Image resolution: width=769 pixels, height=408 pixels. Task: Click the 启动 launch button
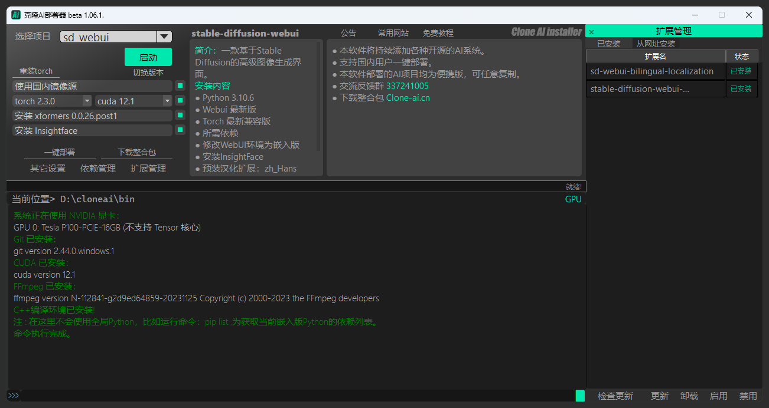tap(148, 57)
